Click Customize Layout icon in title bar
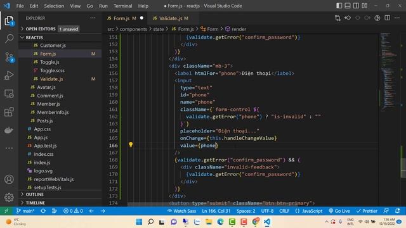Image resolution: width=406 pixels, height=228 pixels. [365, 6]
